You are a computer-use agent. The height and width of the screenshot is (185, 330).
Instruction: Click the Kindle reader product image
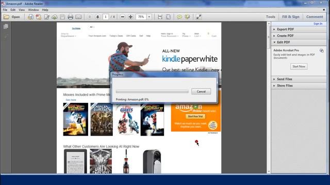pyautogui.click(x=75, y=161)
